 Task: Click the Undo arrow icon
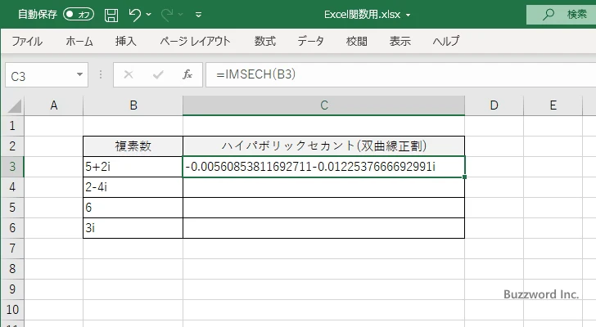pyautogui.click(x=134, y=15)
